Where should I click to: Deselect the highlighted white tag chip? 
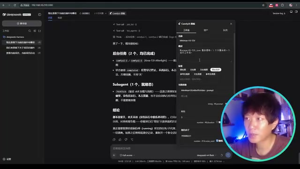coord(216,70)
